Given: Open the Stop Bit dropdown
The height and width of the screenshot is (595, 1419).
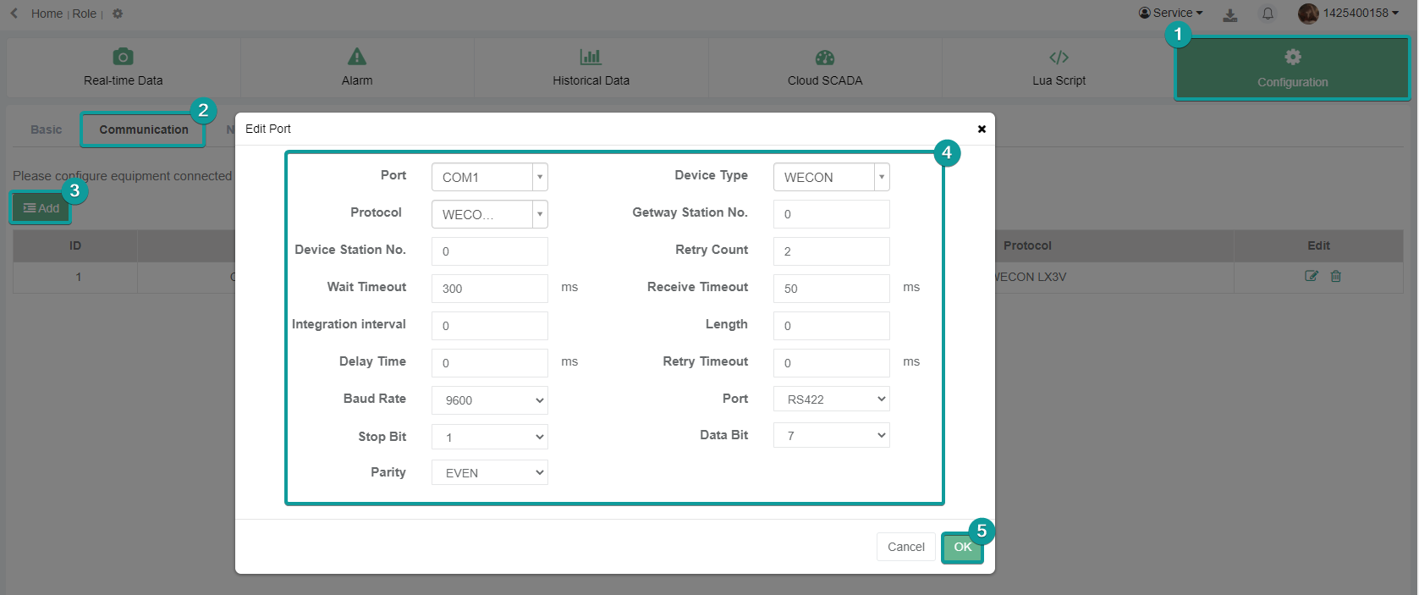Looking at the screenshot, I should click(490, 437).
